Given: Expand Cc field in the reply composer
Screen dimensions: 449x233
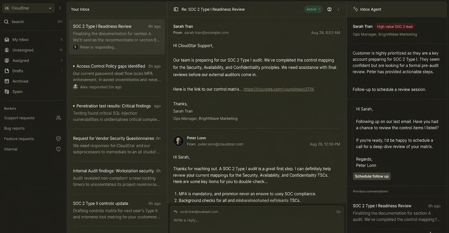Looking at the screenshot, I should tap(338, 212).
